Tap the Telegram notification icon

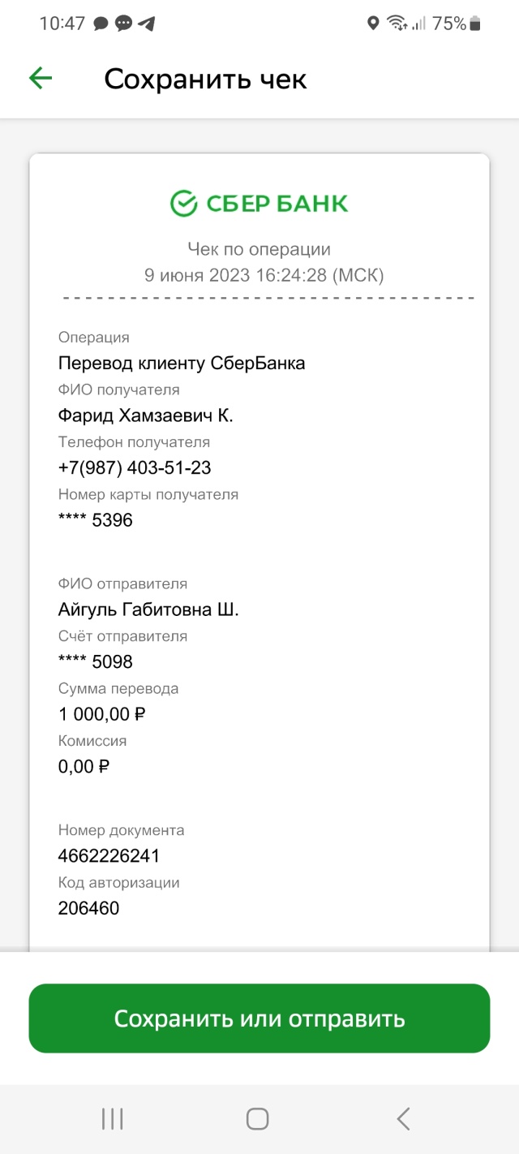pos(147,24)
